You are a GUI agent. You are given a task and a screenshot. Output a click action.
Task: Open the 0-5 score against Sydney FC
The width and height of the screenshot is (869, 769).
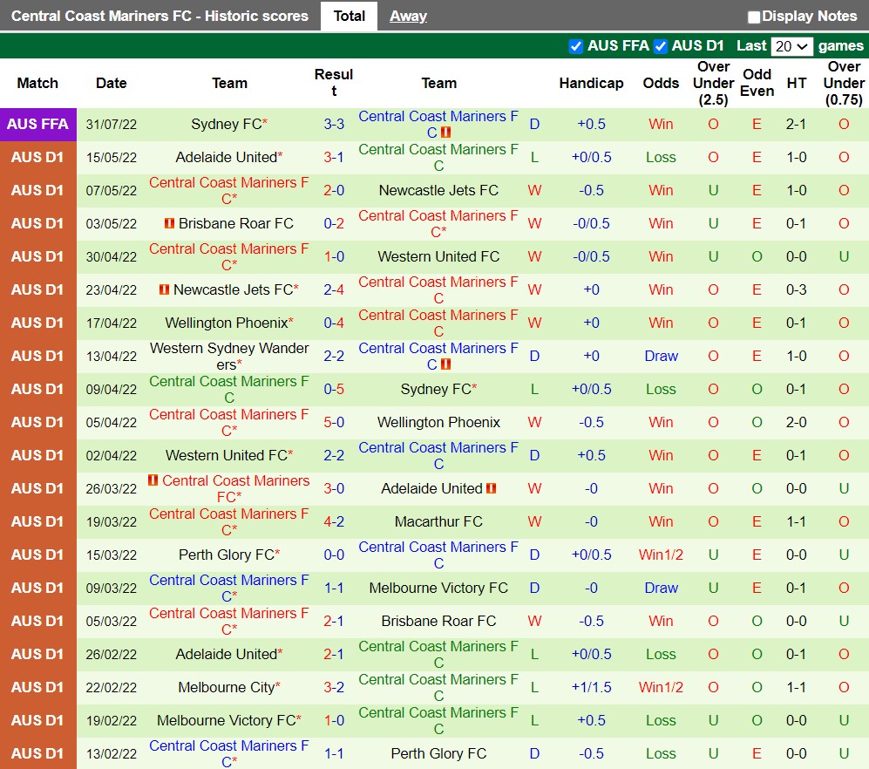pyautogui.click(x=334, y=390)
